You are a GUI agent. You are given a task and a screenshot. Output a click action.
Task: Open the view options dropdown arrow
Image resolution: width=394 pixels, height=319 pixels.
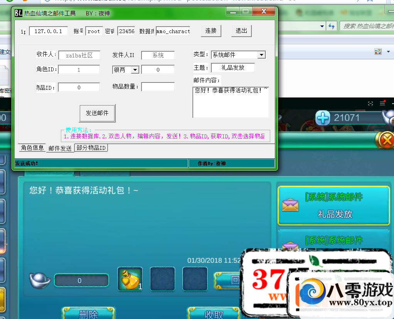(x=389, y=52)
